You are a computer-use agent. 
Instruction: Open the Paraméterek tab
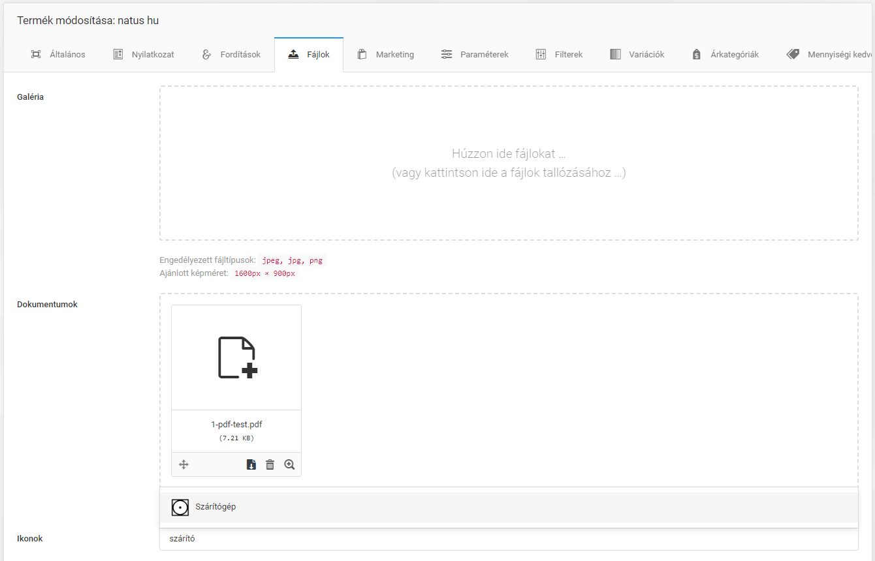pyautogui.click(x=474, y=55)
